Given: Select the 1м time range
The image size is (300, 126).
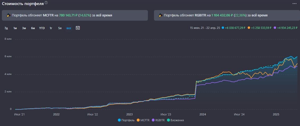Looking at the screenshot, I should 15,28.
